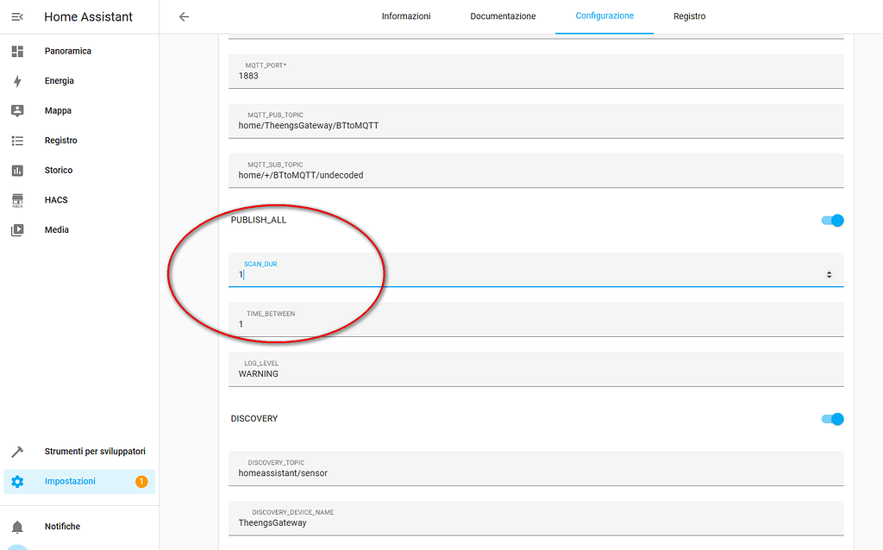Select the SCAN_DUR input field

[517, 274]
